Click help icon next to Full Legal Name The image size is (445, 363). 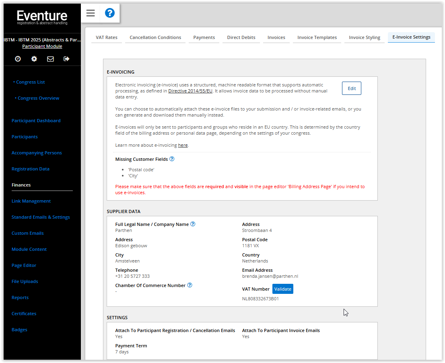[x=193, y=224]
